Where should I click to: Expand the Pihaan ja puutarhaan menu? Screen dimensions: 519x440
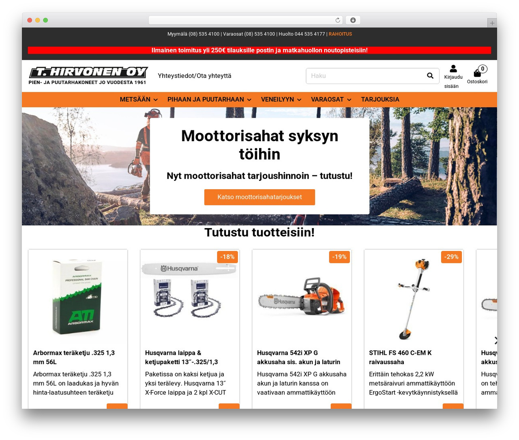[209, 99]
